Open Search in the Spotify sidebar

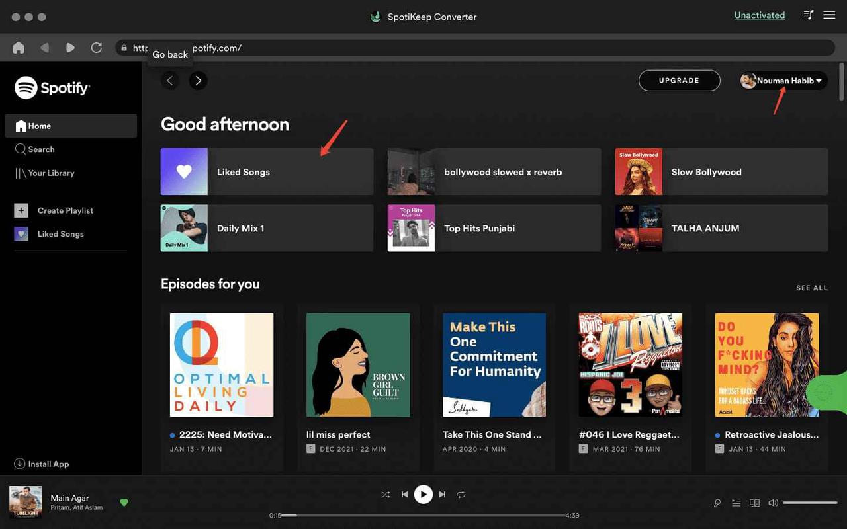coord(40,149)
